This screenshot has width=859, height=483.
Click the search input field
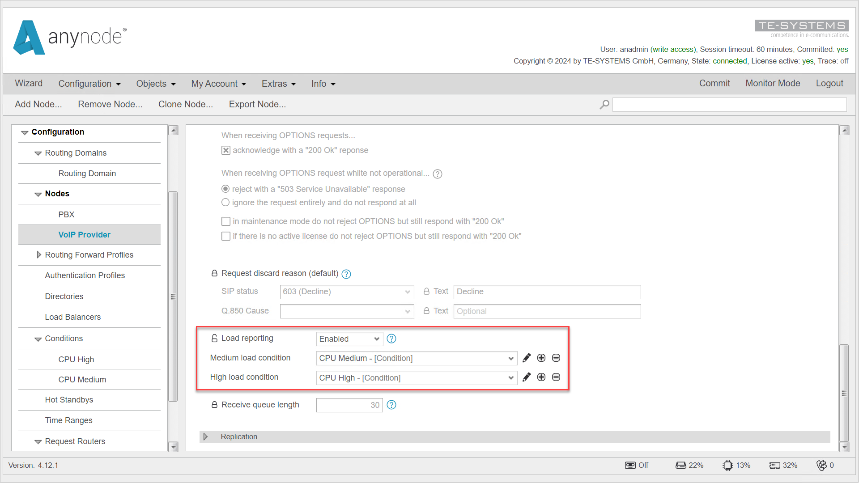pyautogui.click(x=730, y=105)
